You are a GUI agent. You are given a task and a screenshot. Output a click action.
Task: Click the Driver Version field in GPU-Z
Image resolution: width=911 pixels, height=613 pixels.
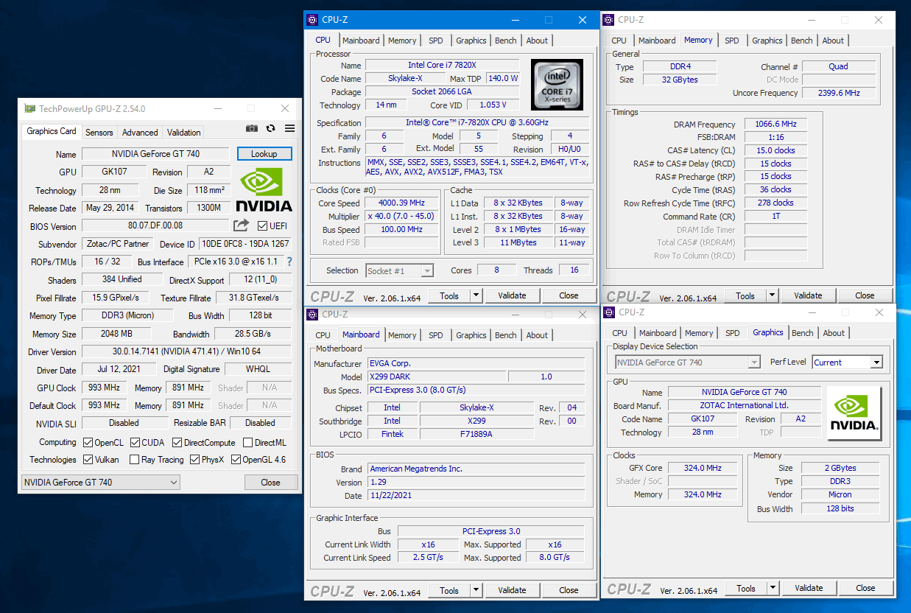(186, 351)
